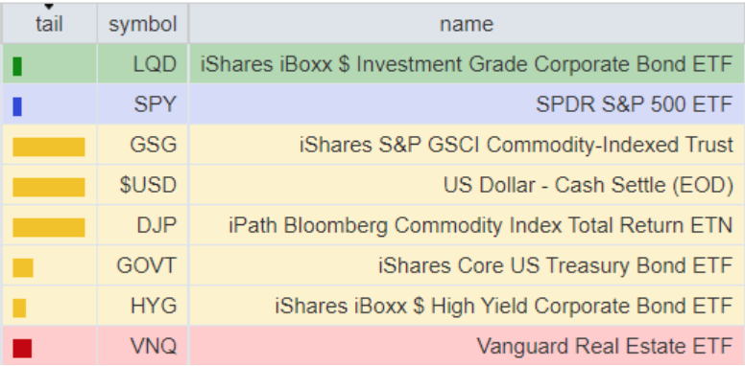This screenshot has height=366, width=745.
Task: Click the sort arrow above tail
Action: point(49,7)
